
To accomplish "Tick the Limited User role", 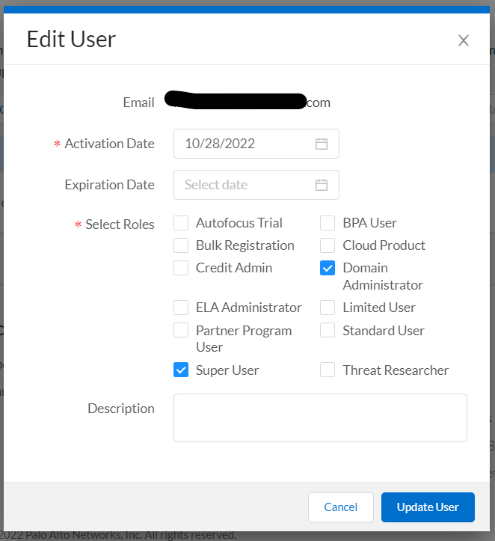I will coord(328,308).
